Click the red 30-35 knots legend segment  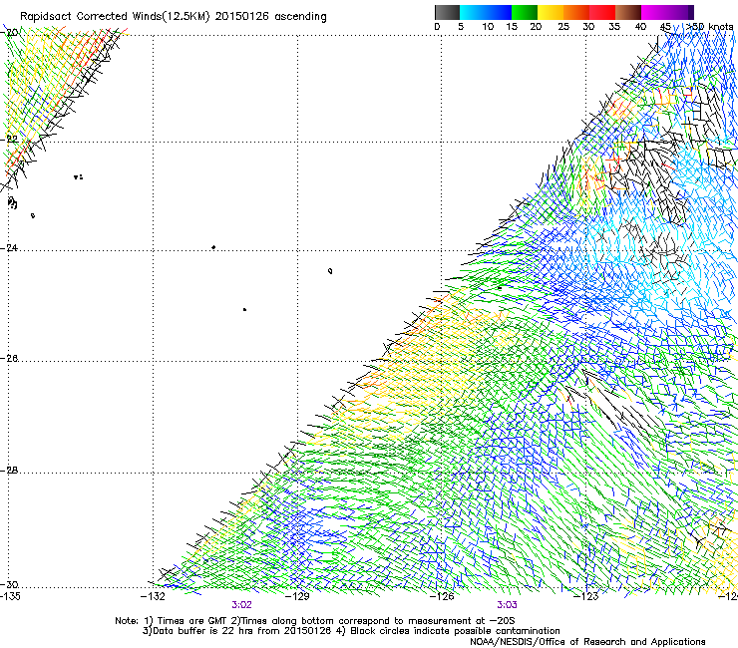602,12
